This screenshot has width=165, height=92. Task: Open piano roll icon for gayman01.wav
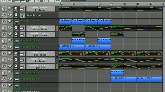point(22,28)
